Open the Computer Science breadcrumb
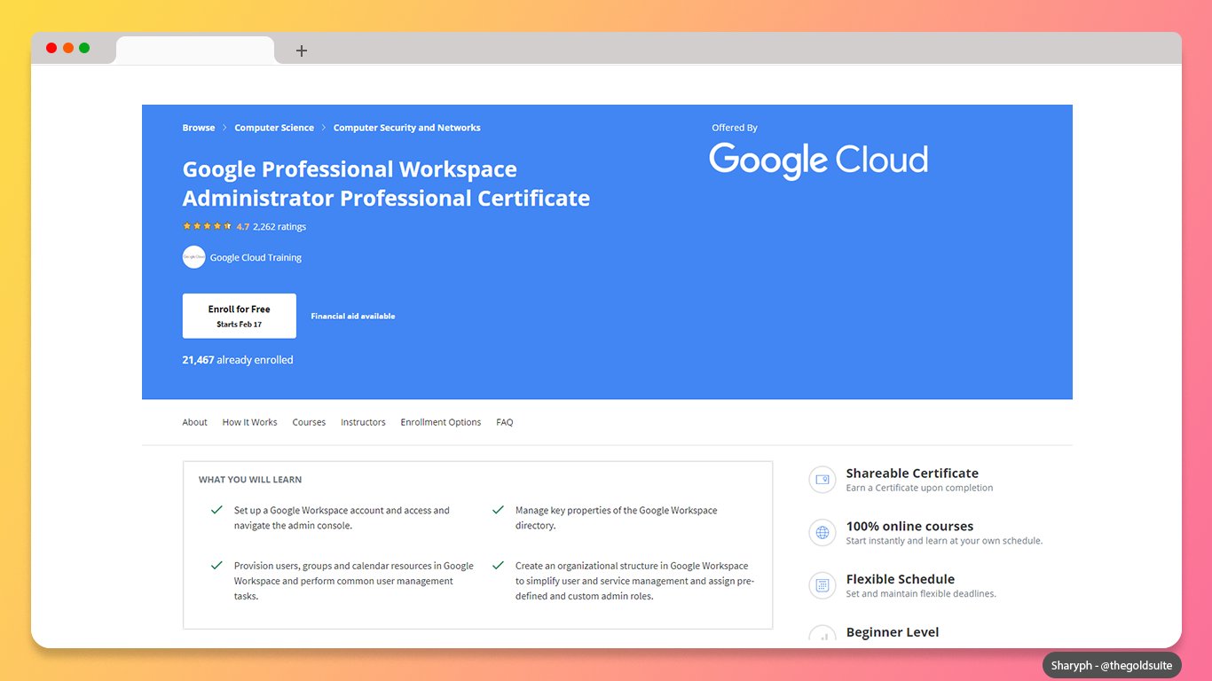The height and width of the screenshot is (681, 1212). pos(274,128)
